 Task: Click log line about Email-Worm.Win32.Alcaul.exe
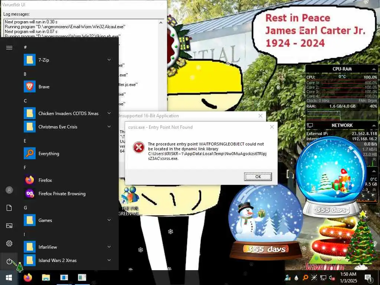pos(65,27)
